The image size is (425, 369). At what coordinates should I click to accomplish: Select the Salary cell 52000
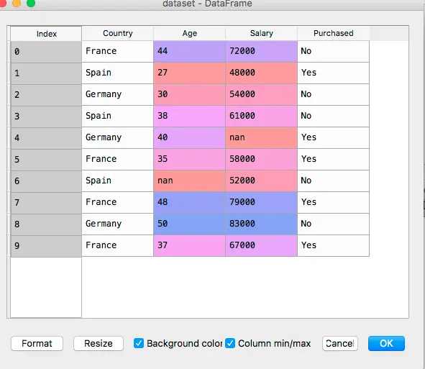[x=261, y=181]
